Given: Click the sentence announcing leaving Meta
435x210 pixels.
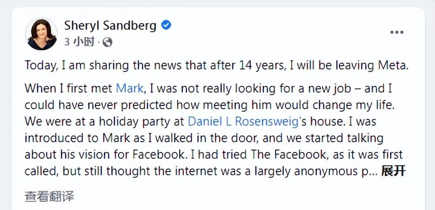Looking at the screenshot, I should 216,65.
